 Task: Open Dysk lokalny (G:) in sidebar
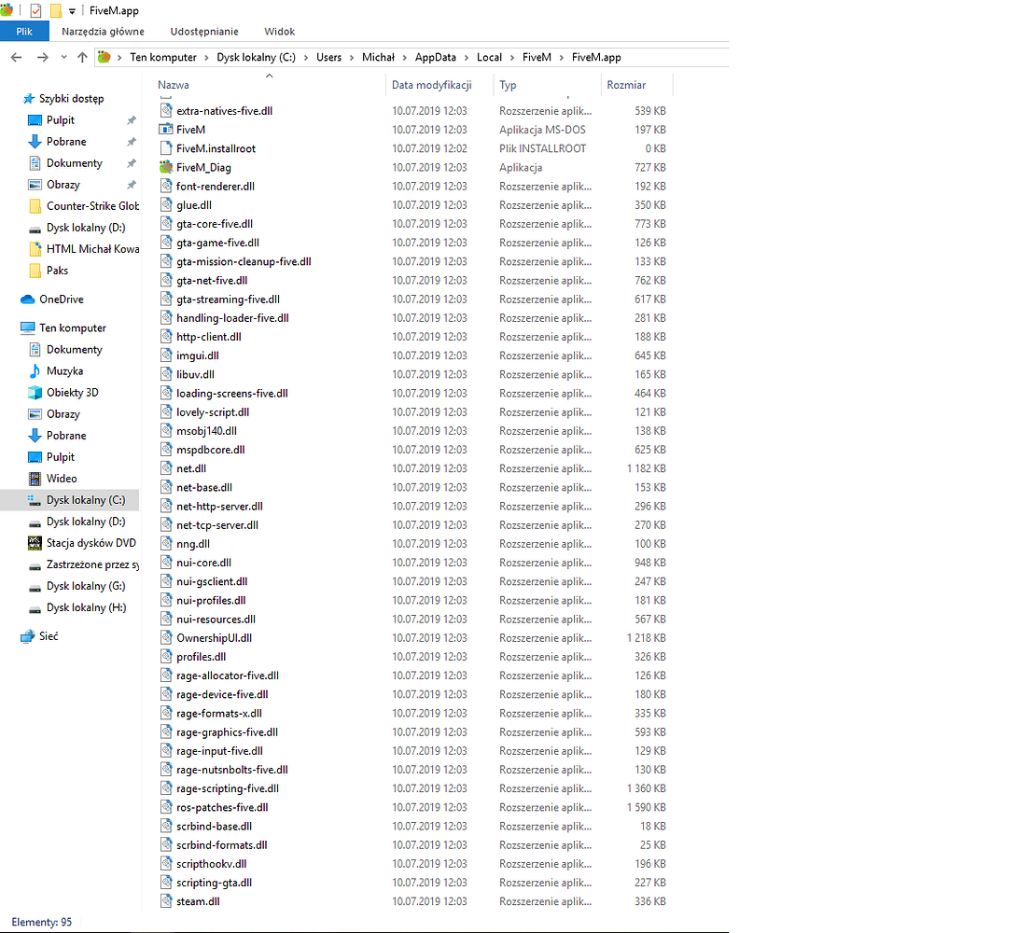pyautogui.click(x=86, y=586)
